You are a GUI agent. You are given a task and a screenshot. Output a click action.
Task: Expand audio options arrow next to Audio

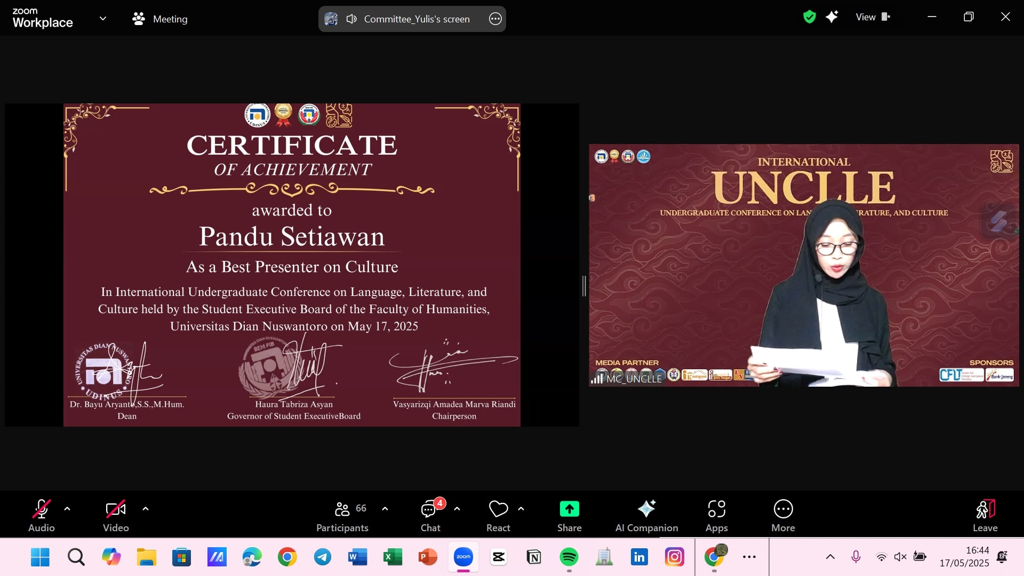click(67, 509)
